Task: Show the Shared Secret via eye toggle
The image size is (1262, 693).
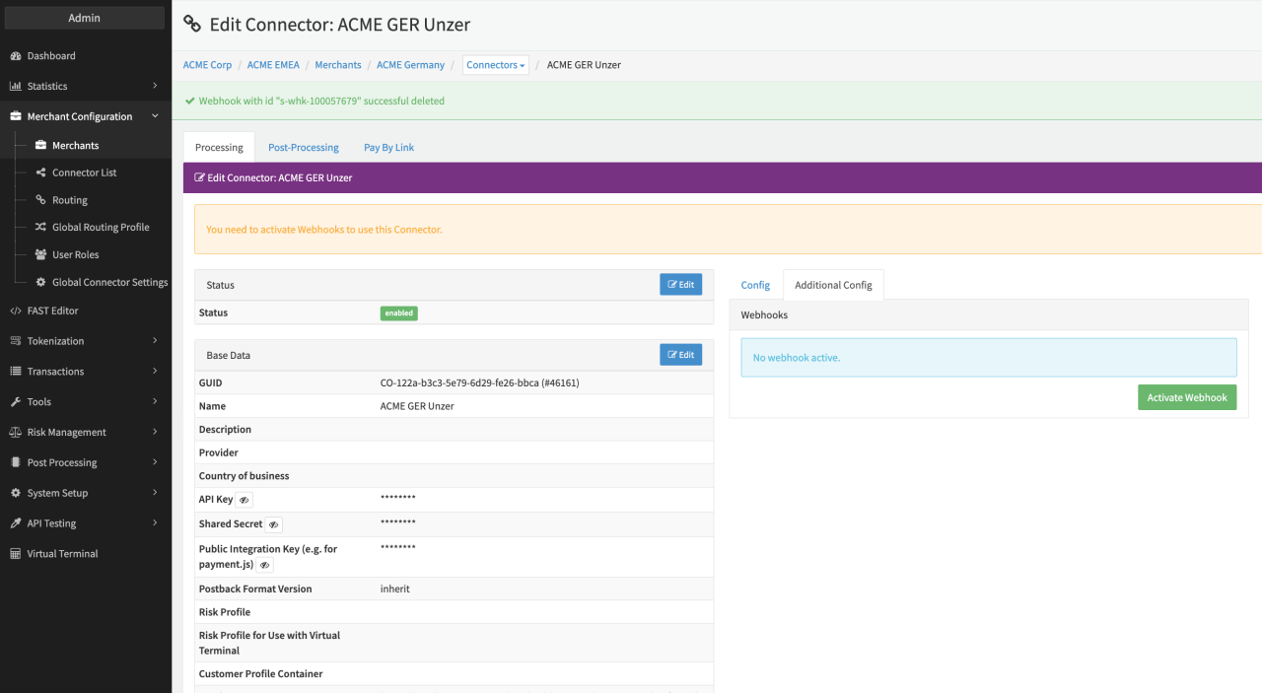Action: 273,524
